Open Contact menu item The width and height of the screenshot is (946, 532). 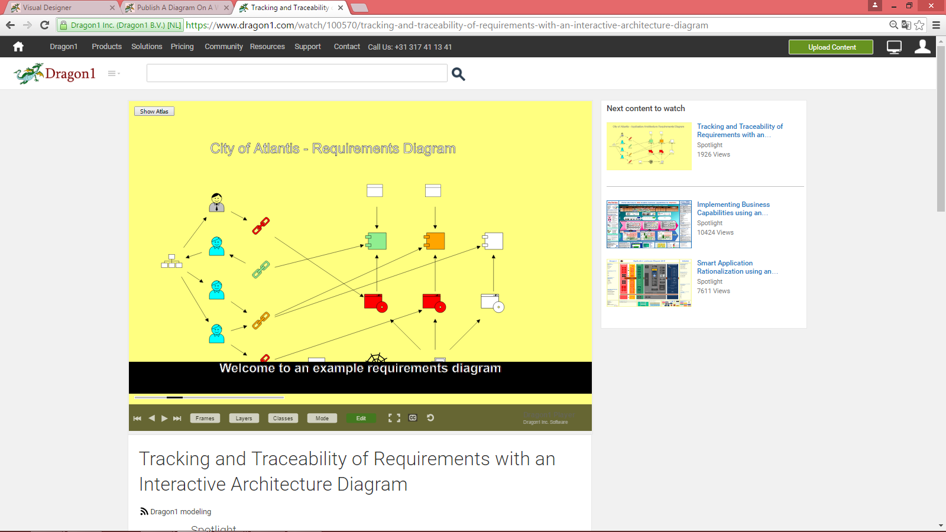(x=346, y=47)
